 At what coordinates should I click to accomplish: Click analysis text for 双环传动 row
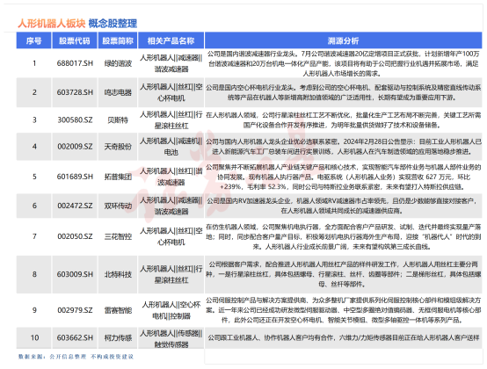pyautogui.click(x=343, y=206)
